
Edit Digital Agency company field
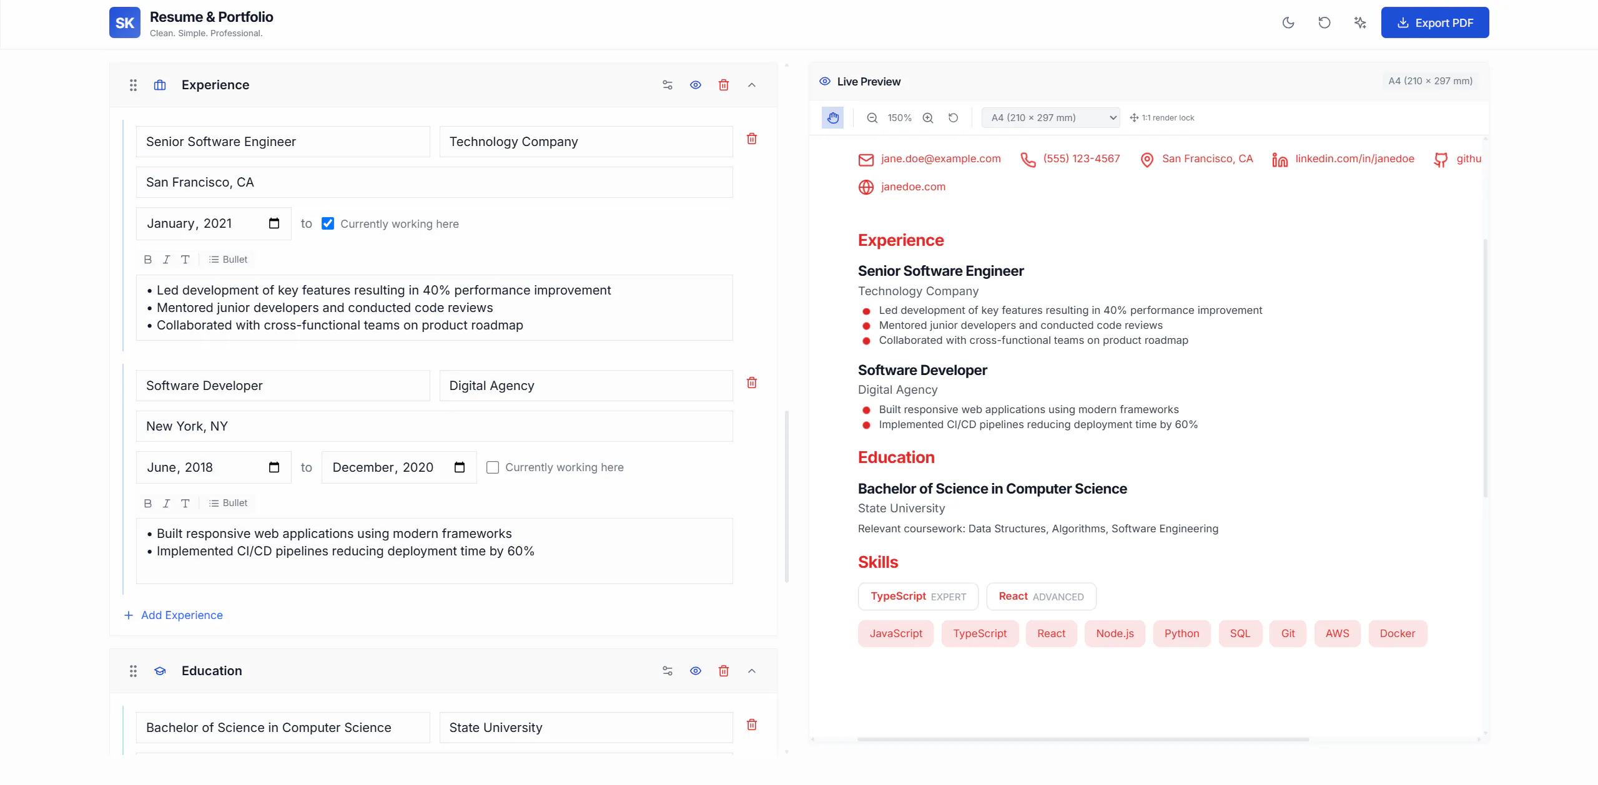point(586,386)
